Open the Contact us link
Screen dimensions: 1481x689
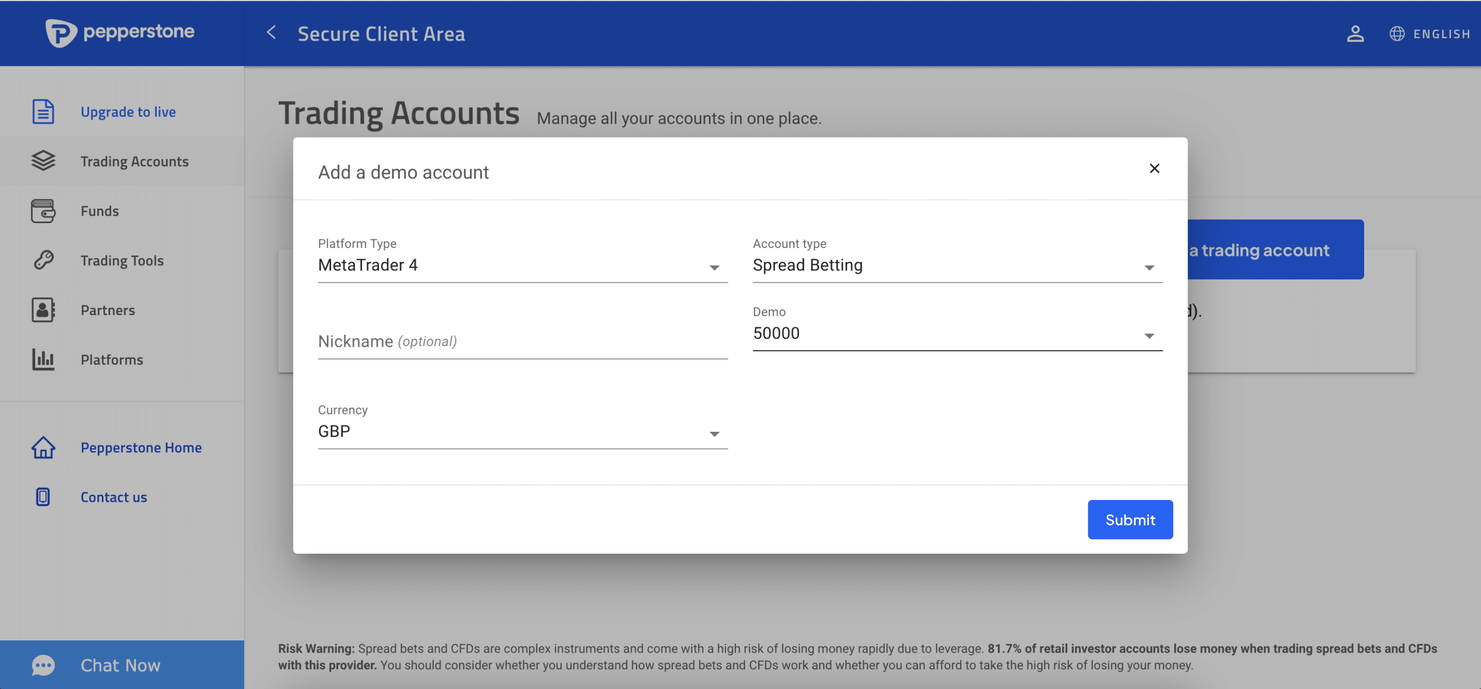pos(113,497)
